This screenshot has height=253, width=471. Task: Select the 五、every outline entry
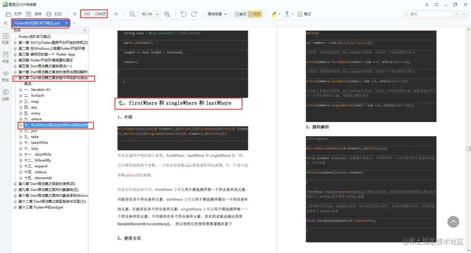pyautogui.click(x=32, y=113)
